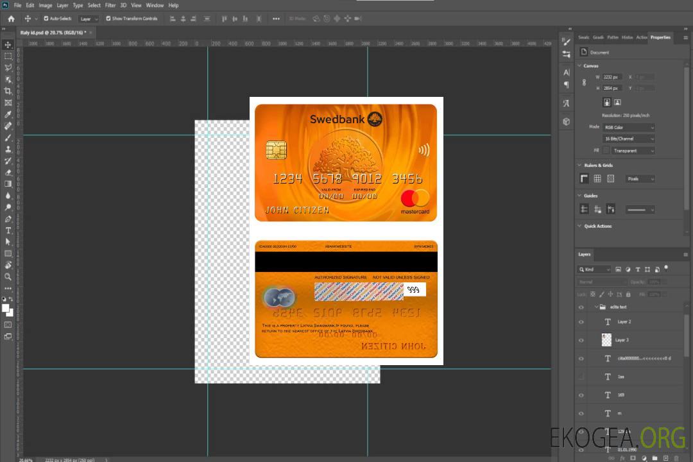The width and height of the screenshot is (693, 462).
Task: Open three-dots more options in options bar
Action: [x=276, y=19]
